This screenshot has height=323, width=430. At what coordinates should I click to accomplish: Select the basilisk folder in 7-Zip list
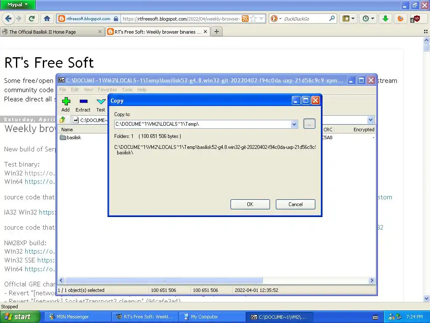point(71,138)
